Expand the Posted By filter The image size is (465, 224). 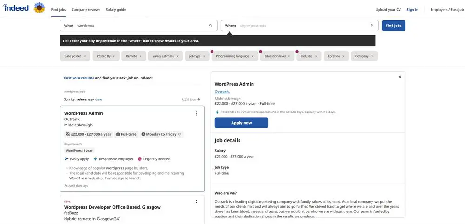106,56
